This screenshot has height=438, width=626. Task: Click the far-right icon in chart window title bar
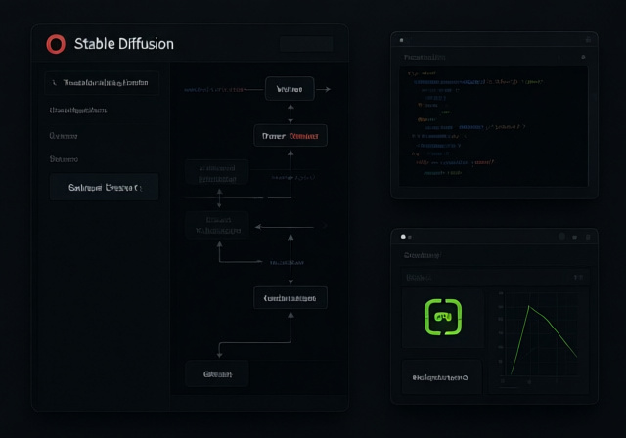pyautogui.click(x=588, y=237)
